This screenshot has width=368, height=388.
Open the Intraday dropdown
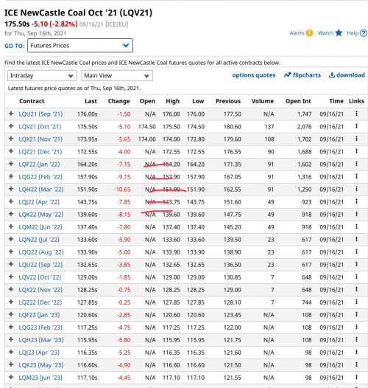42,75
